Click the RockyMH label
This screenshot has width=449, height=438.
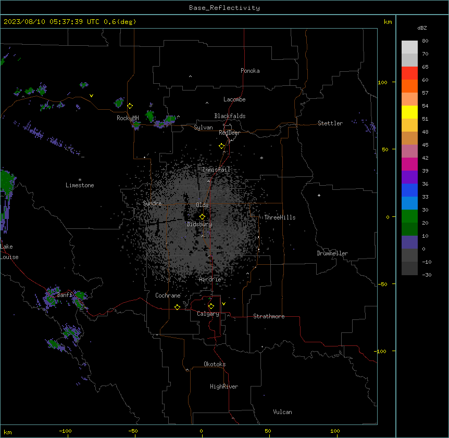[x=128, y=118]
